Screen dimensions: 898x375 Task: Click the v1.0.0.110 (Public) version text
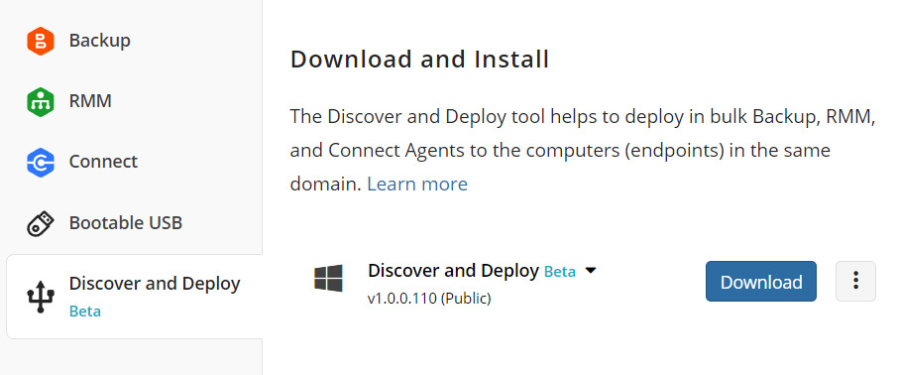tap(429, 299)
